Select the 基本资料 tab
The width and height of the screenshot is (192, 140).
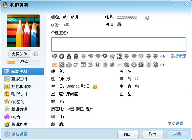coord(23,71)
